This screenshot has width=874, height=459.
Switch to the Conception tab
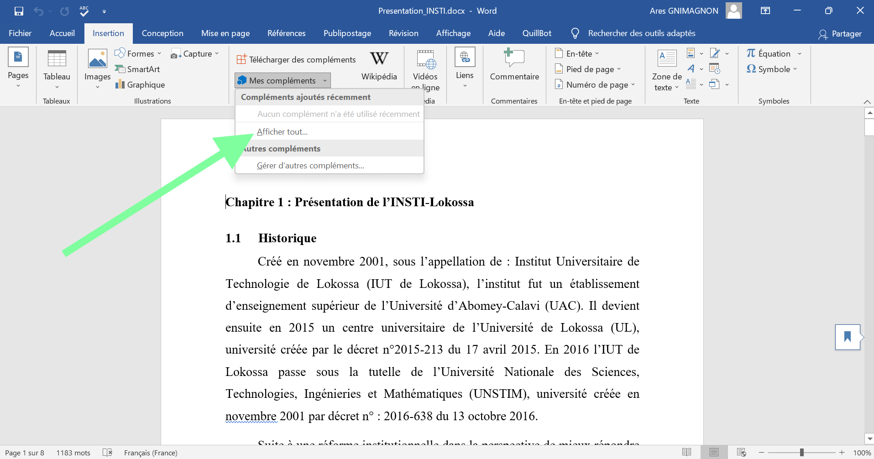click(x=162, y=33)
